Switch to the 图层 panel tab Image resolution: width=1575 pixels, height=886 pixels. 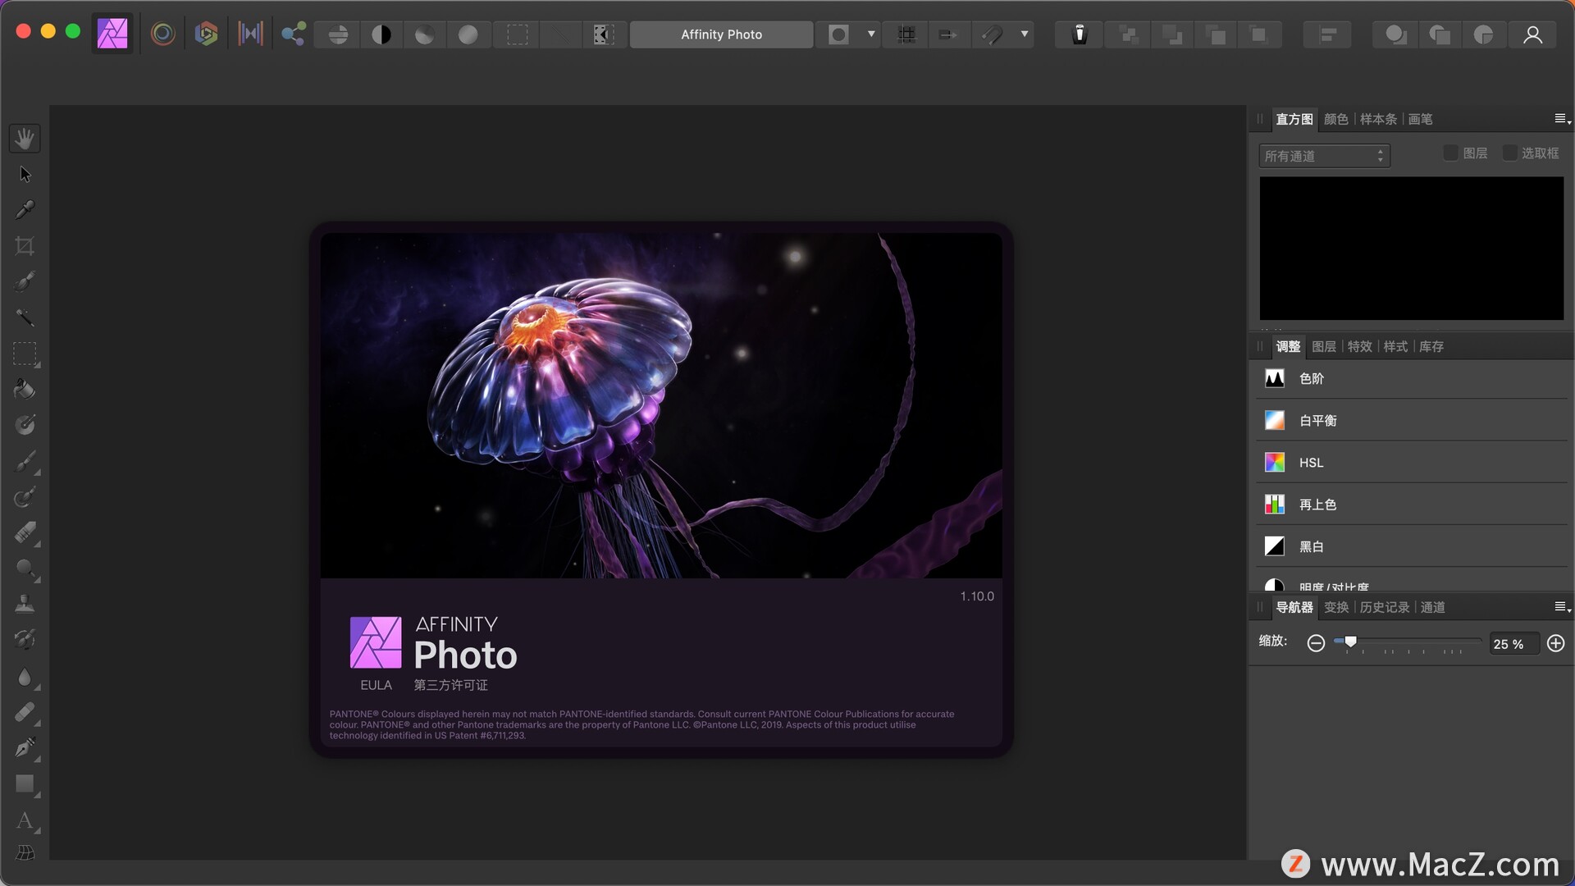point(1323,347)
